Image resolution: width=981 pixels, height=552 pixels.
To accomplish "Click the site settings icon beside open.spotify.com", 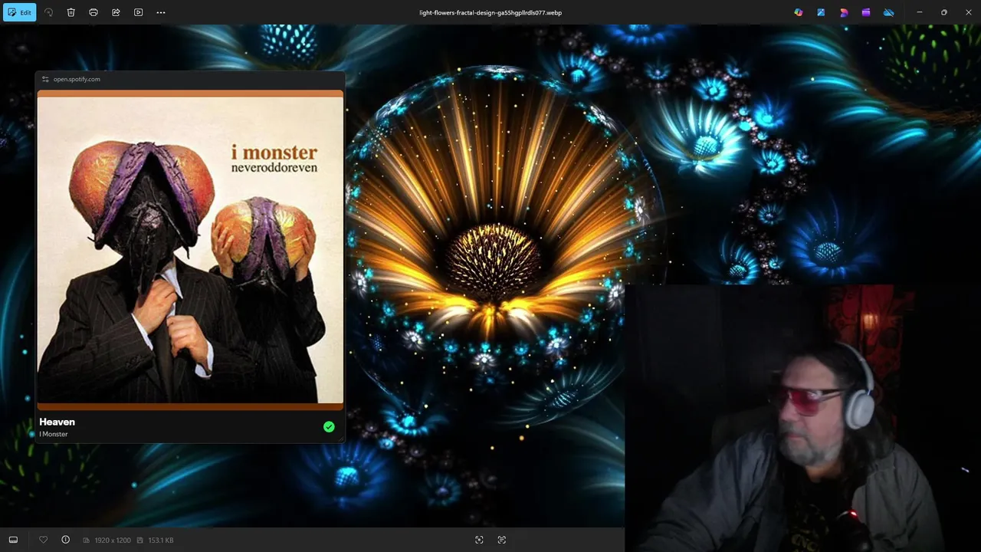I will tap(45, 79).
